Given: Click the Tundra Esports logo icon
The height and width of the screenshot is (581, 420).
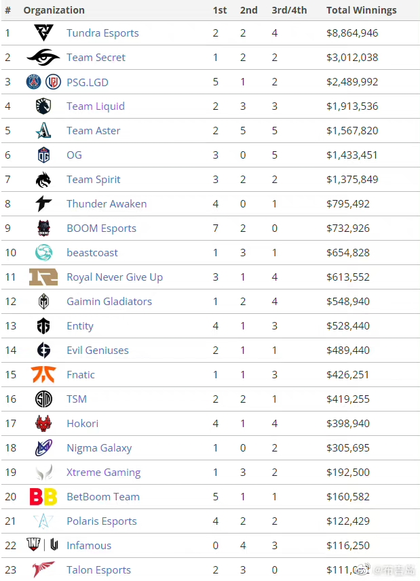Looking at the screenshot, I should coord(43,33).
